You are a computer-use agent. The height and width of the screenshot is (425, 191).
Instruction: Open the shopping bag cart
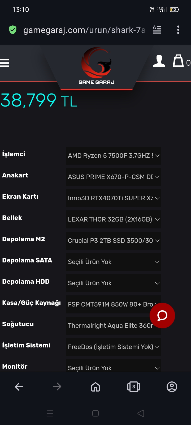click(x=178, y=61)
